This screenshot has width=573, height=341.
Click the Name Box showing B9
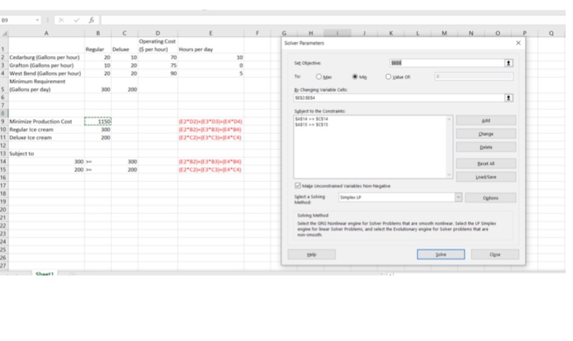pyautogui.click(x=18, y=20)
